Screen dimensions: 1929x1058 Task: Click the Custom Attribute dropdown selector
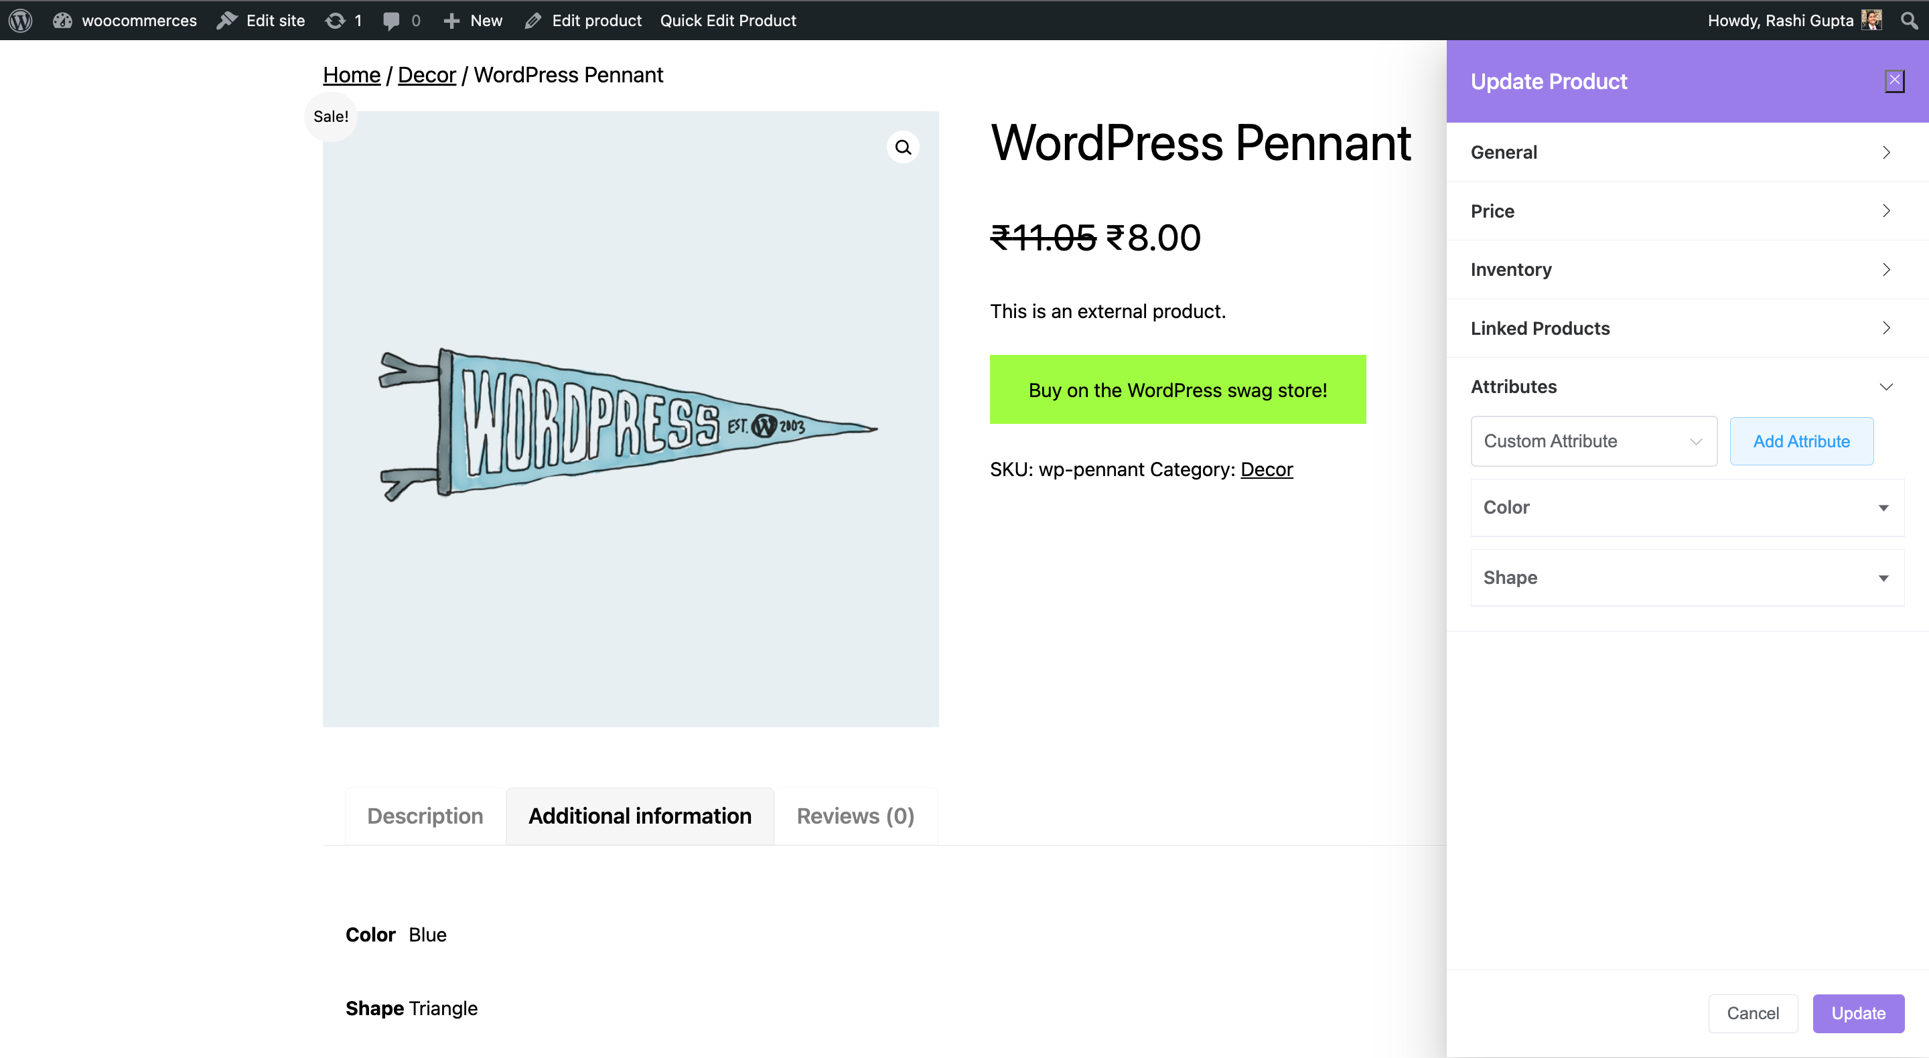[x=1593, y=441]
